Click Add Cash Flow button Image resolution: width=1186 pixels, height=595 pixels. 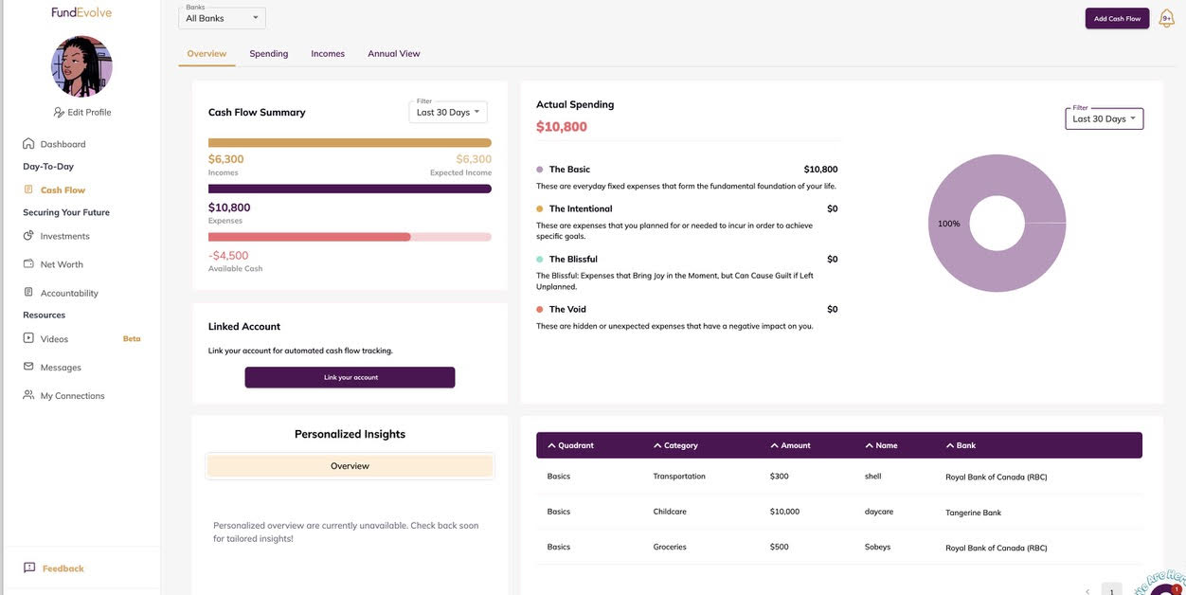pyautogui.click(x=1117, y=18)
